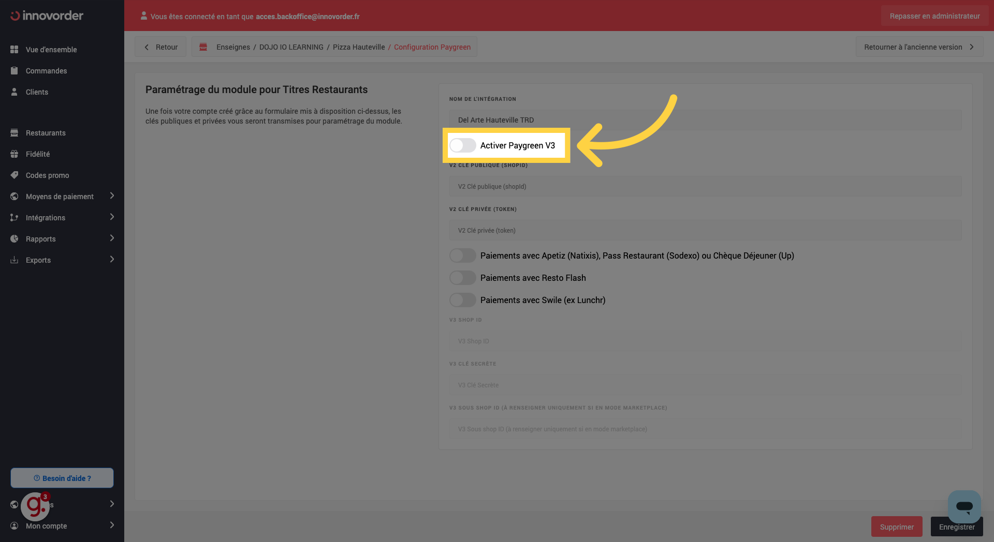994x542 pixels.
Task: Enable the Activer Paygreen V3 toggle
Action: 462,145
